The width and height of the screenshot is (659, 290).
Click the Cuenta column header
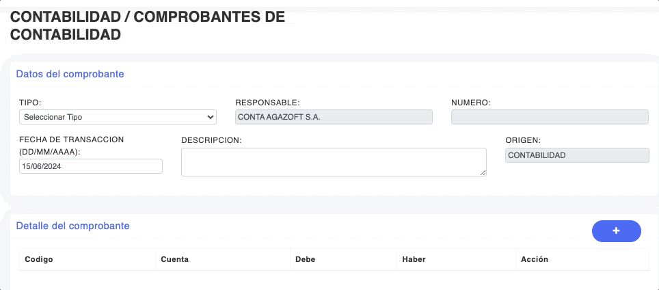click(x=174, y=259)
